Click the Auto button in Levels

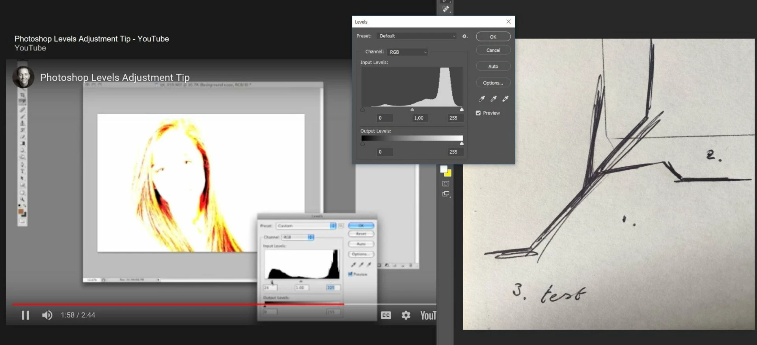click(x=493, y=67)
